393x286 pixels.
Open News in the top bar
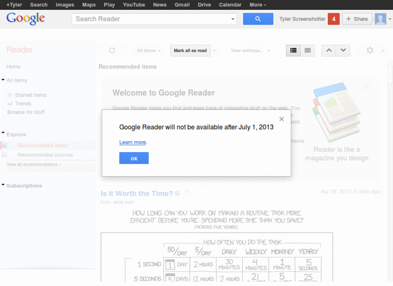coord(160,5)
